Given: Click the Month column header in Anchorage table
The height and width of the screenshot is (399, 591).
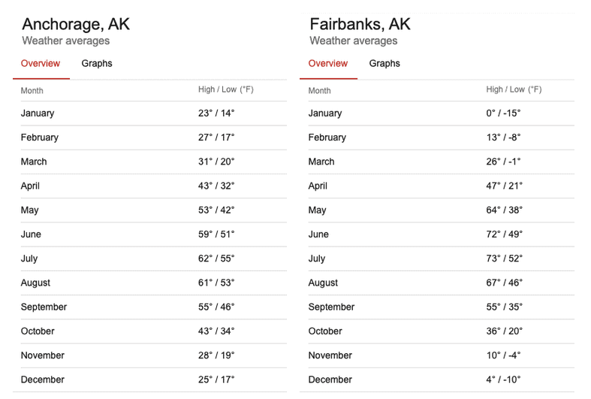Looking at the screenshot, I should point(32,91).
